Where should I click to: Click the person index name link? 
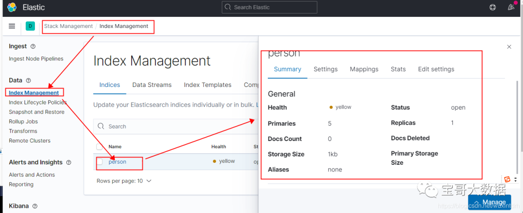pyautogui.click(x=117, y=162)
